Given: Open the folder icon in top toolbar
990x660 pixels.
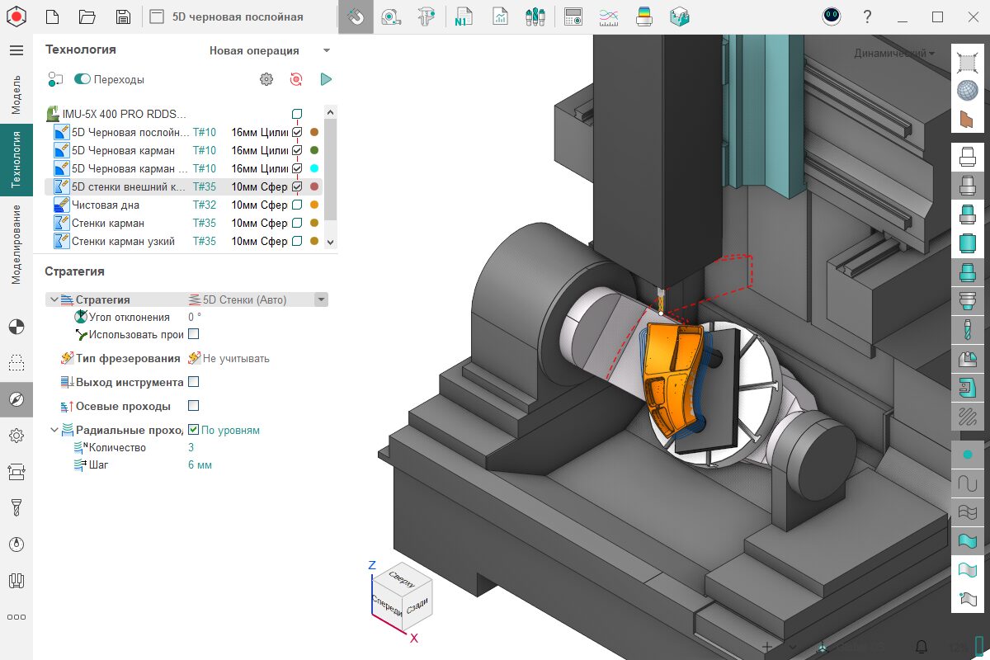Looking at the screenshot, I should pos(87,16).
